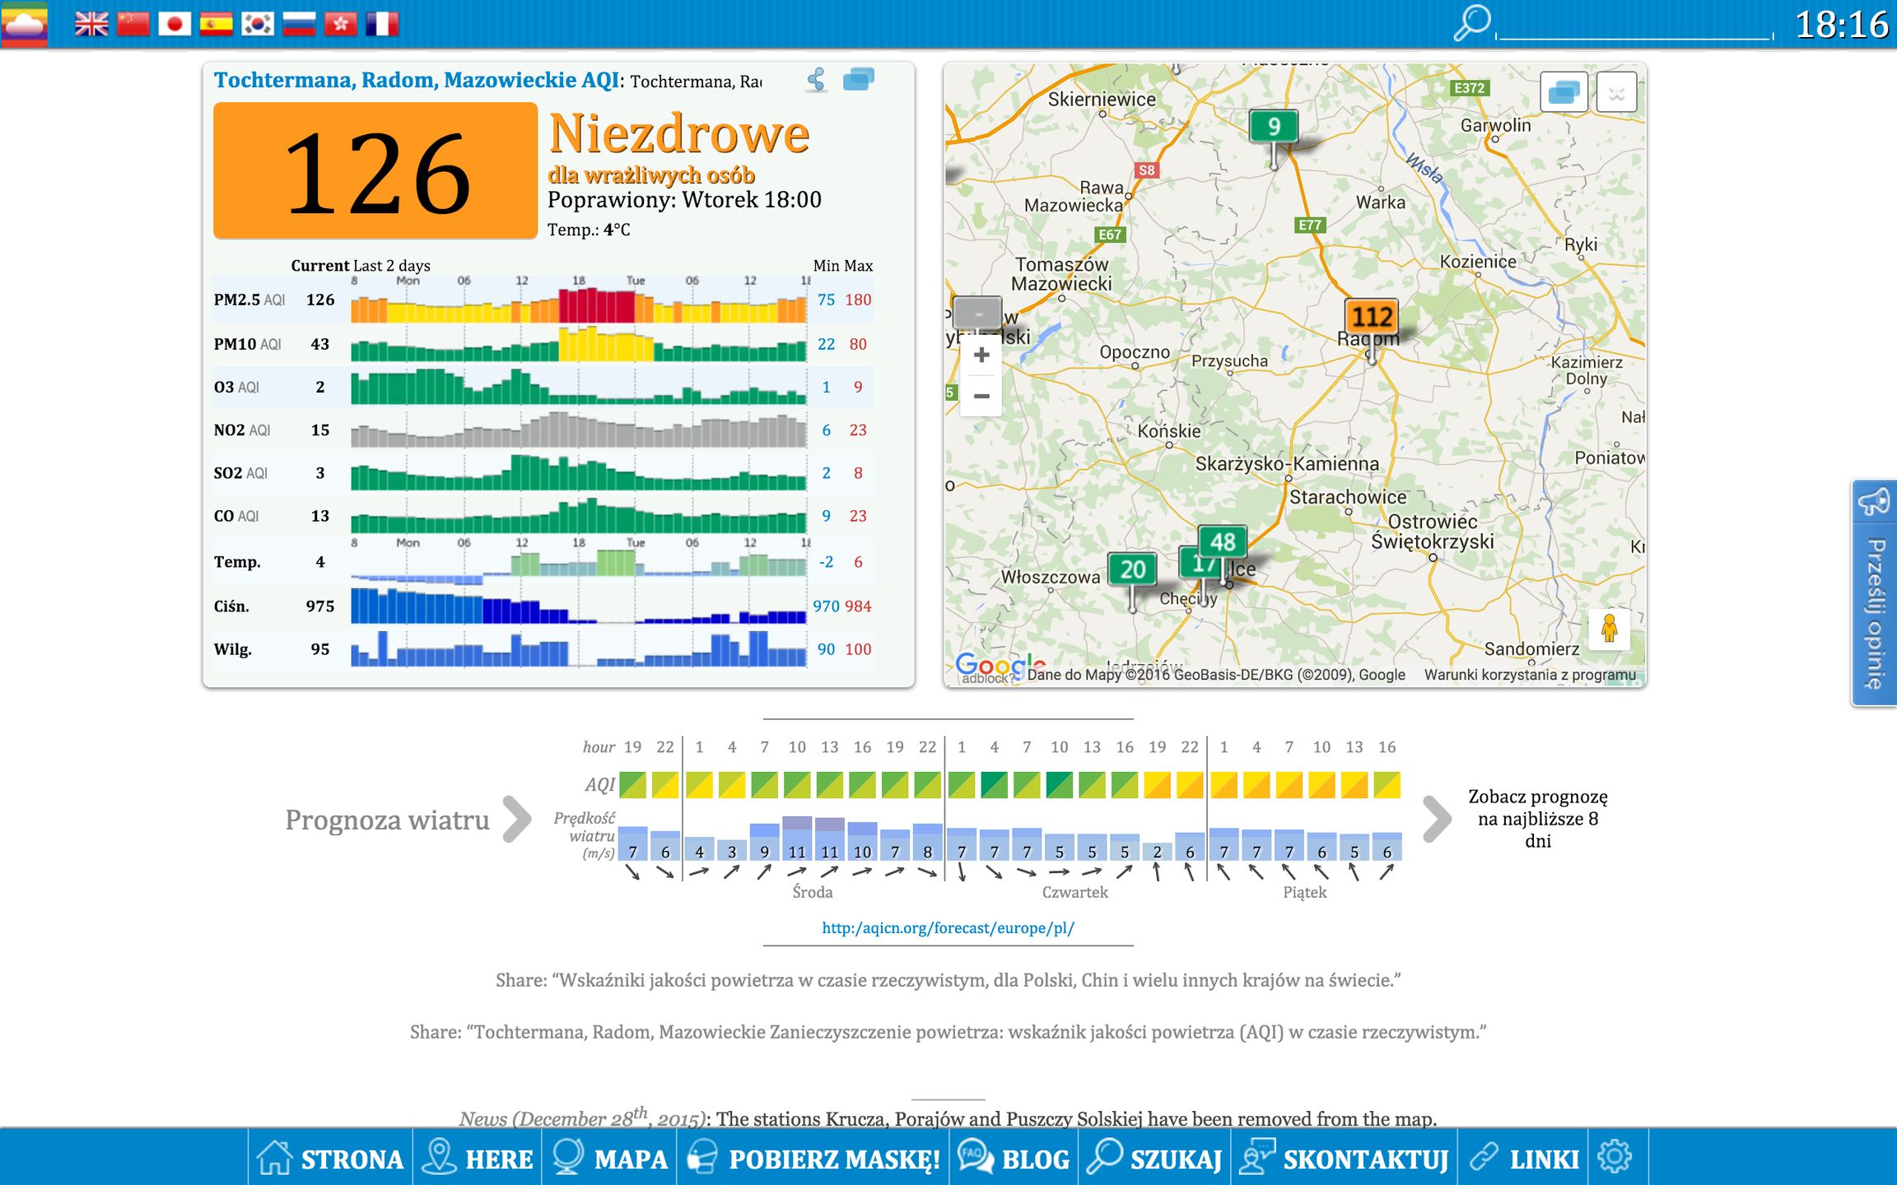Expand the 8-day forecast with the right chevron
The width and height of the screenshot is (1897, 1185).
[x=1436, y=819]
